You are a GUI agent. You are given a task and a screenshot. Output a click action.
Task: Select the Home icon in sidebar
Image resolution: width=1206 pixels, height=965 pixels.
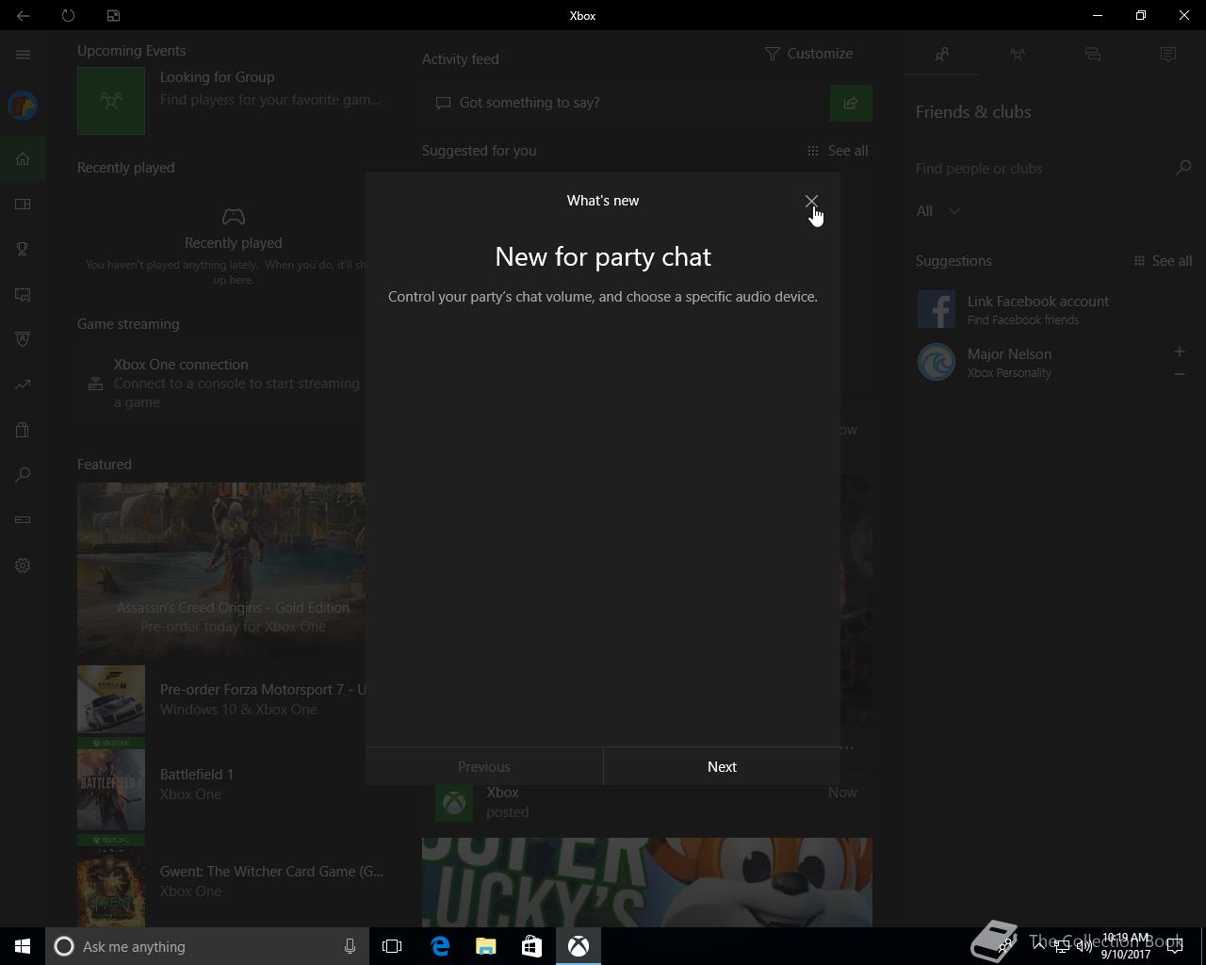[x=23, y=158]
